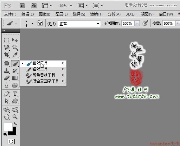Toggle the brush panel icon

(x=40, y=23)
